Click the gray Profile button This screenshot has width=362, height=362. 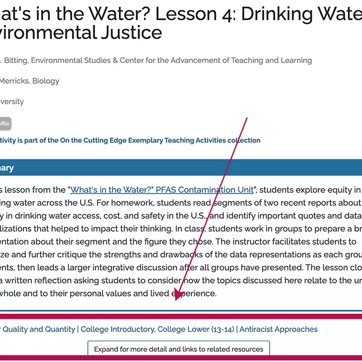(x=4, y=123)
